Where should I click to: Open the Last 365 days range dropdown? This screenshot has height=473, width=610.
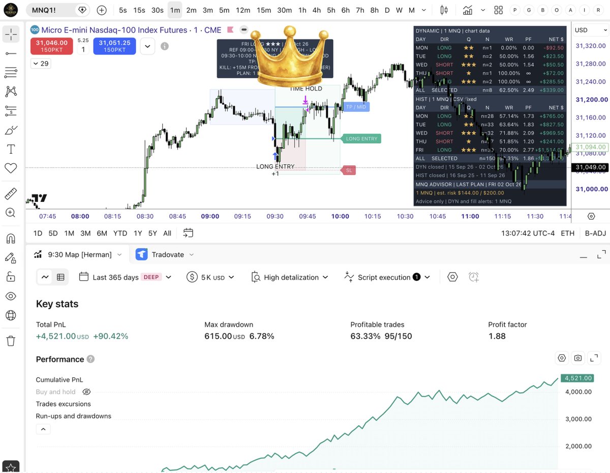tap(126, 277)
